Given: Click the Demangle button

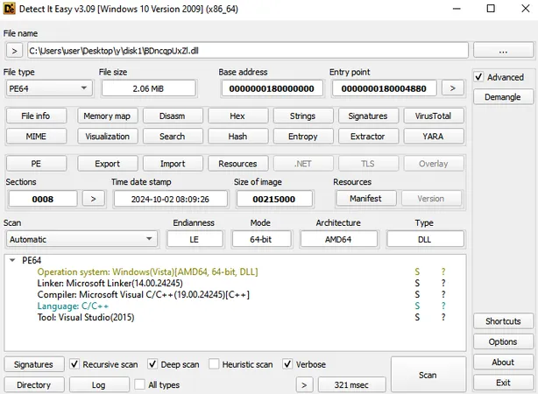Looking at the screenshot, I should point(503,97).
